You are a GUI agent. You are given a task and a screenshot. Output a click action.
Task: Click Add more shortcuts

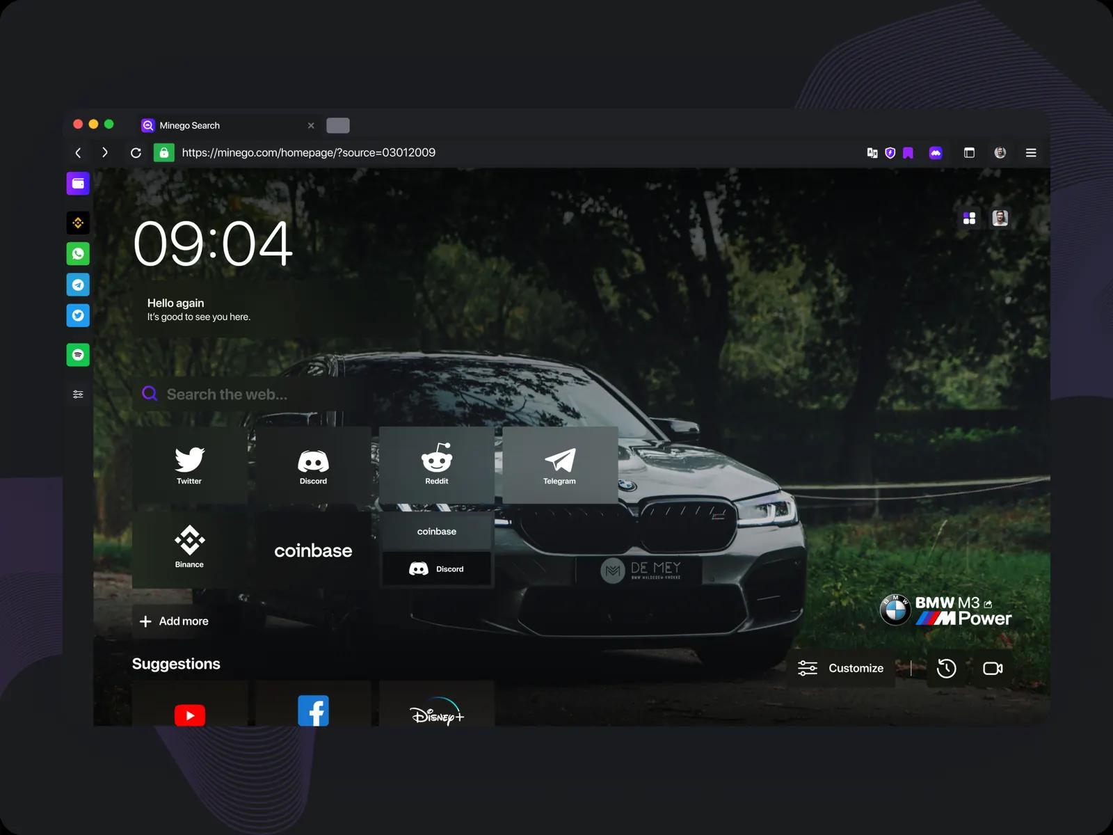click(x=175, y=621)
